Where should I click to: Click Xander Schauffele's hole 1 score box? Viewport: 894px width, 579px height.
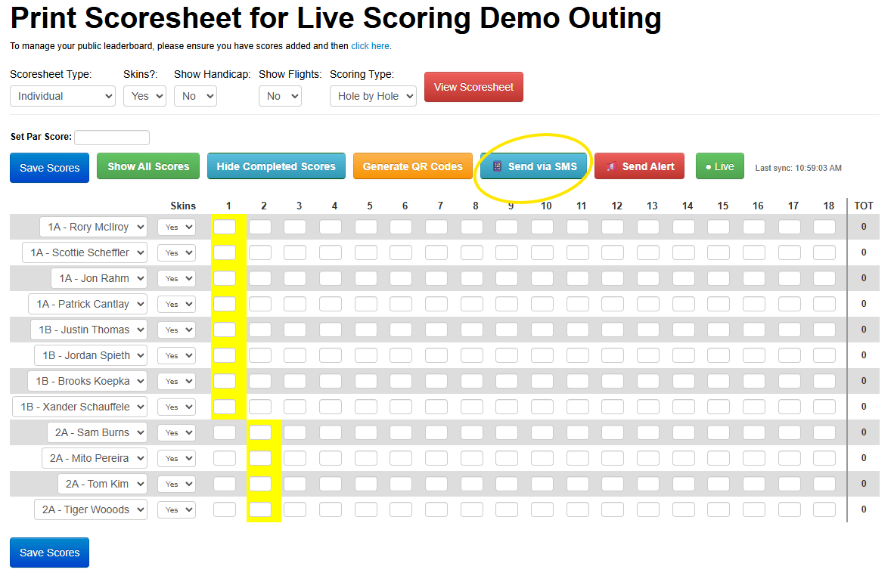225,407
